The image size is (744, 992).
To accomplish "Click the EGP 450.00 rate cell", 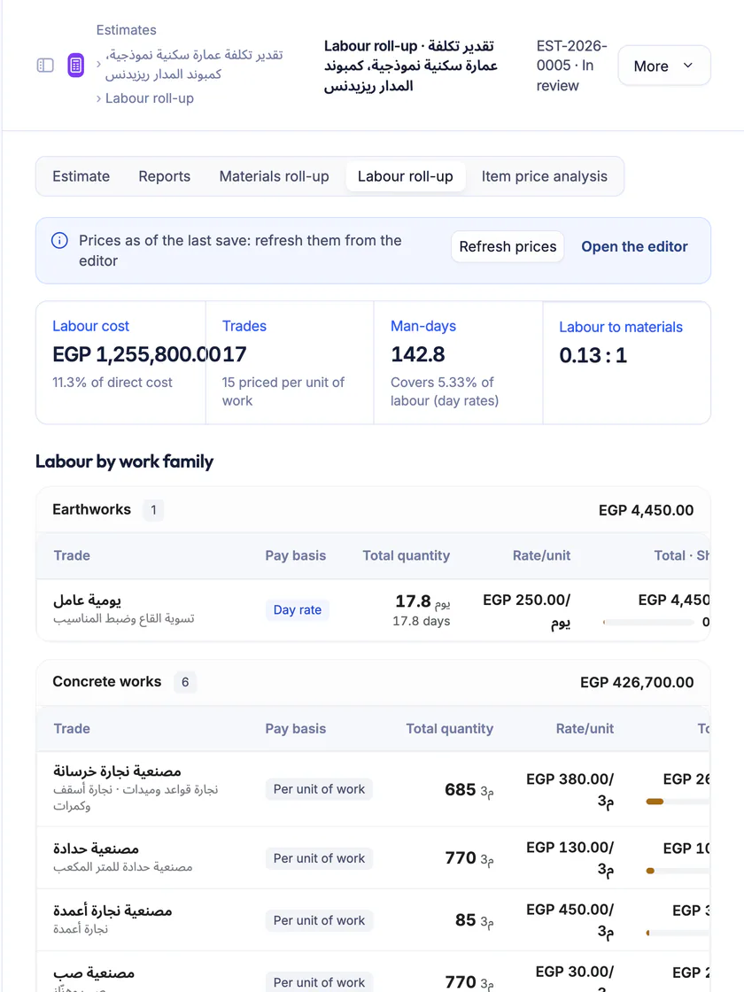I will [x=570, y=920].
